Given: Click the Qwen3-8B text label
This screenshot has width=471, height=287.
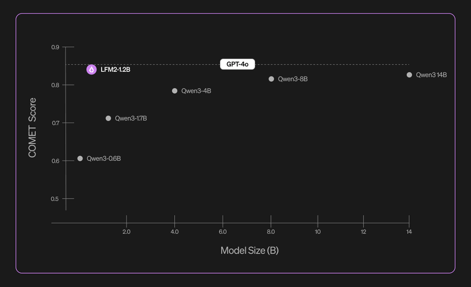Looking at the screenshot, I should pos(293,79).
